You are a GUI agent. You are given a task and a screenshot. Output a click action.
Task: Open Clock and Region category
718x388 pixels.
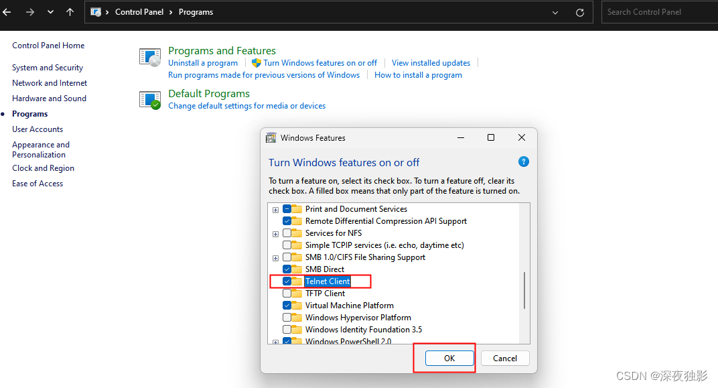(43, 168)
